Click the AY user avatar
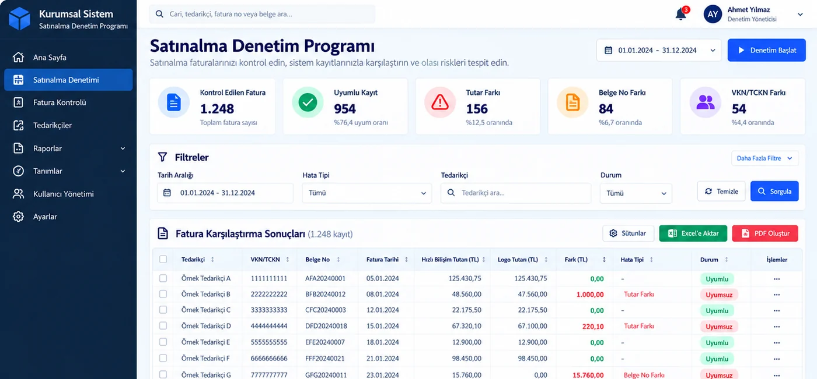The image size is (817, 379). click(713, 15)
